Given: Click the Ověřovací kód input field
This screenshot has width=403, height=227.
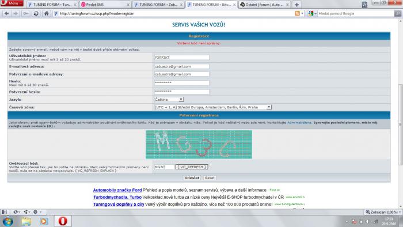Looking at the screenshot, I should click(x=164, y=167).
